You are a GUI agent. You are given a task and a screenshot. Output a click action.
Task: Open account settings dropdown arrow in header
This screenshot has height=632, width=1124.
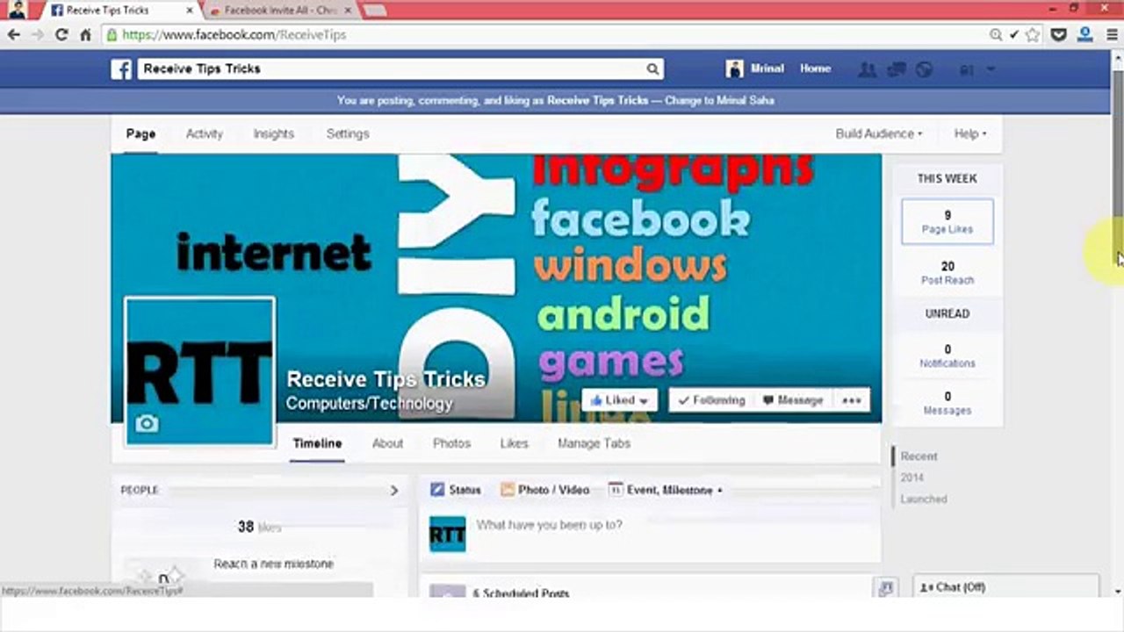click(991, 69)
